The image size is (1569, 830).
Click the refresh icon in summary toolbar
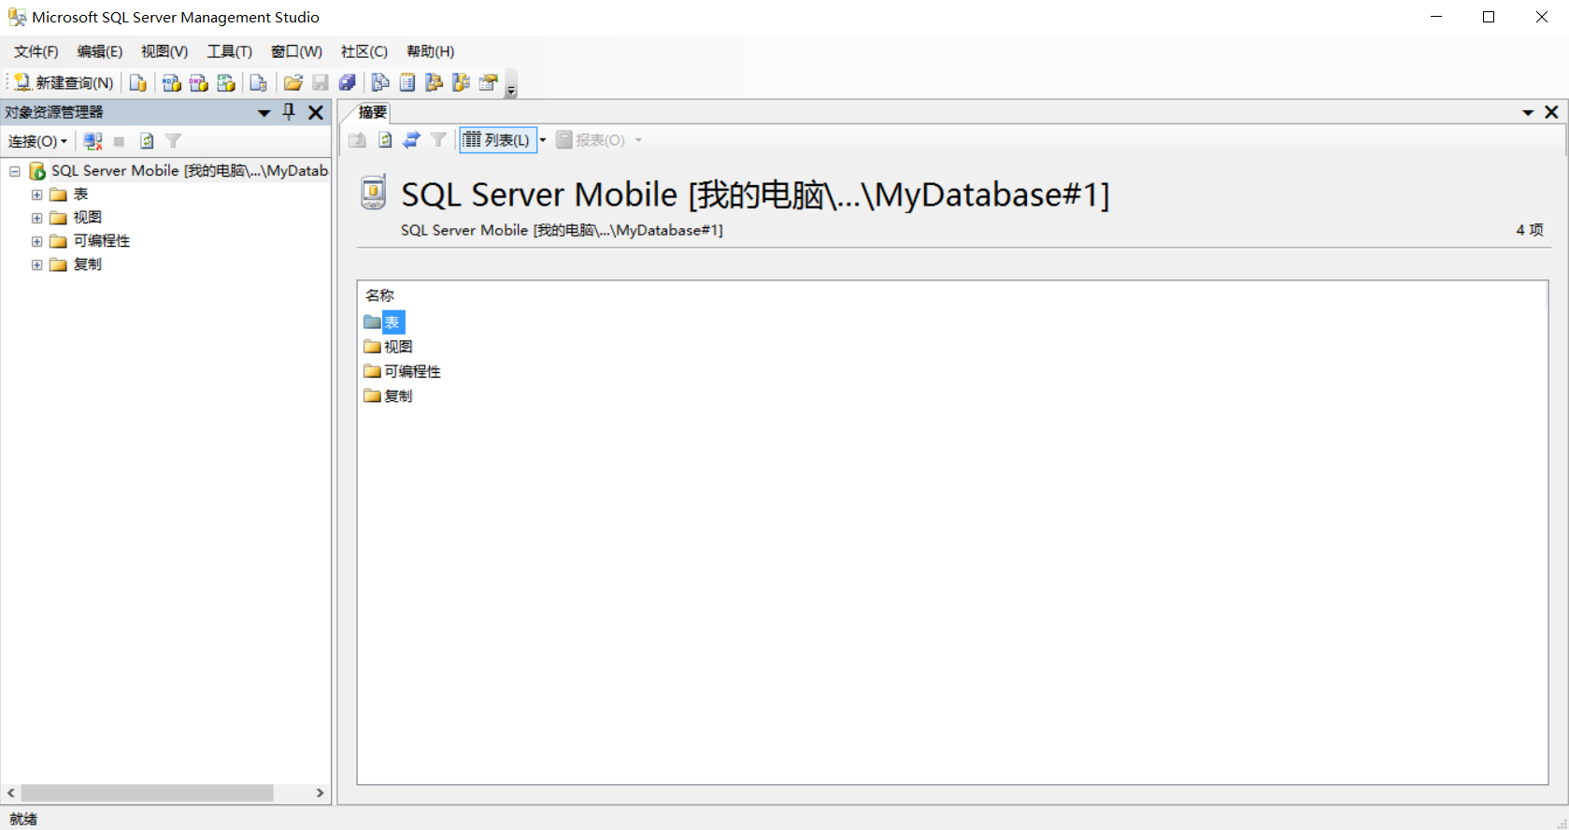(385, 140)
